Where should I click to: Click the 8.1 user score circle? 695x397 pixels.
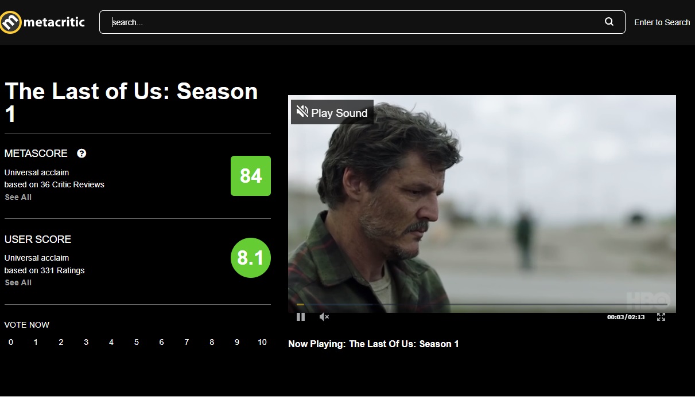click(x=251, y=258)
